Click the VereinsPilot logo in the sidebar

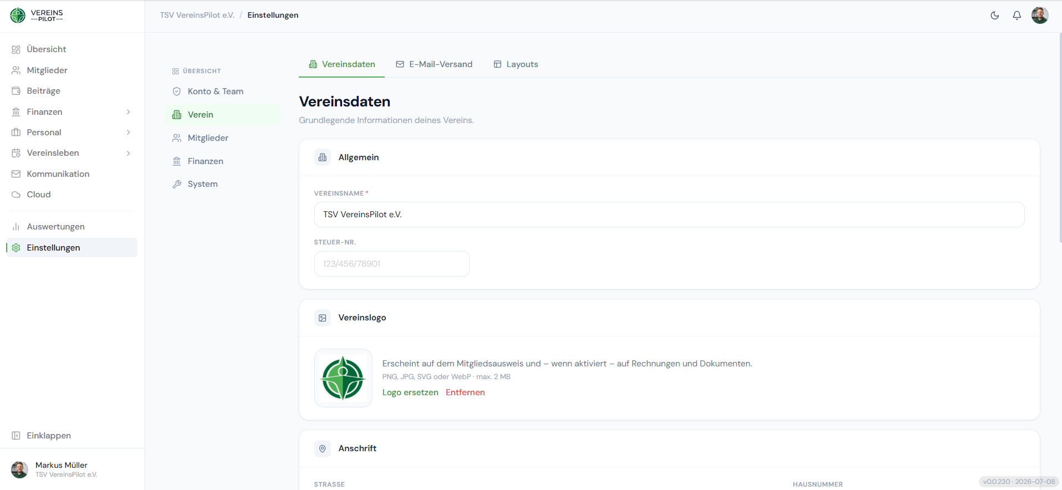pos(37,16)
